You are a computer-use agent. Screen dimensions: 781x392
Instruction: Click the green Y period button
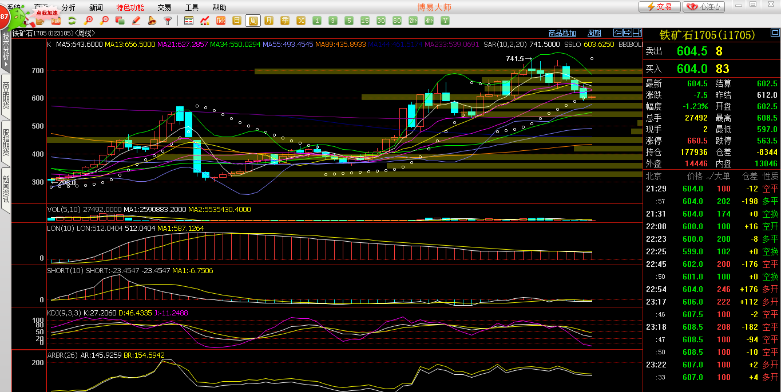(445, 21)
